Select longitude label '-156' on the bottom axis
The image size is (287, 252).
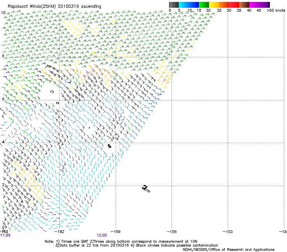(172, 232)
